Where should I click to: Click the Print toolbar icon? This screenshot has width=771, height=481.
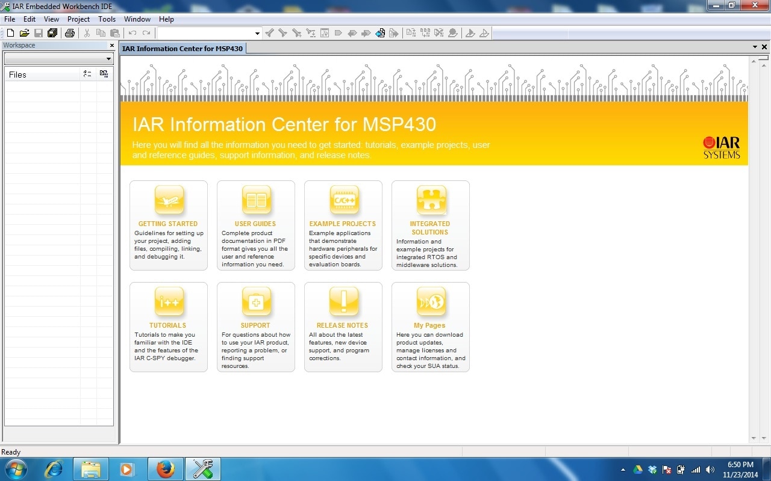[x=69, y=33]
